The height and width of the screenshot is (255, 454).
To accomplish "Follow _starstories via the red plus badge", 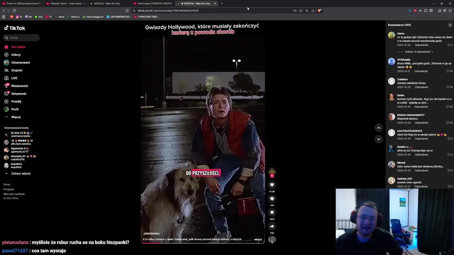I will [272, 176].
